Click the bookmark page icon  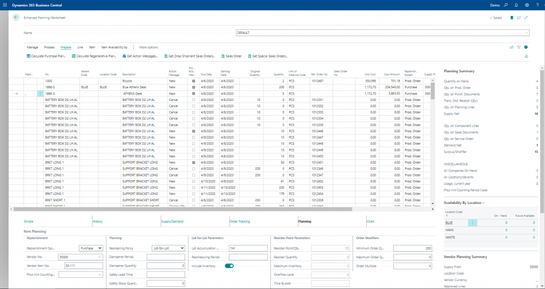point(512,18)
